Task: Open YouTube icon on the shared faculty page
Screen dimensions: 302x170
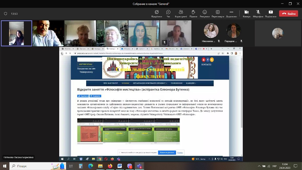Action: coord(203,60)
